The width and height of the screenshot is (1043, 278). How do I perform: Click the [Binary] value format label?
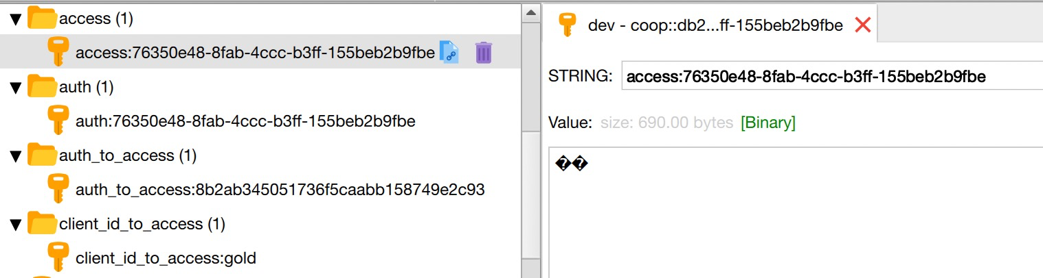coord(767,123)
